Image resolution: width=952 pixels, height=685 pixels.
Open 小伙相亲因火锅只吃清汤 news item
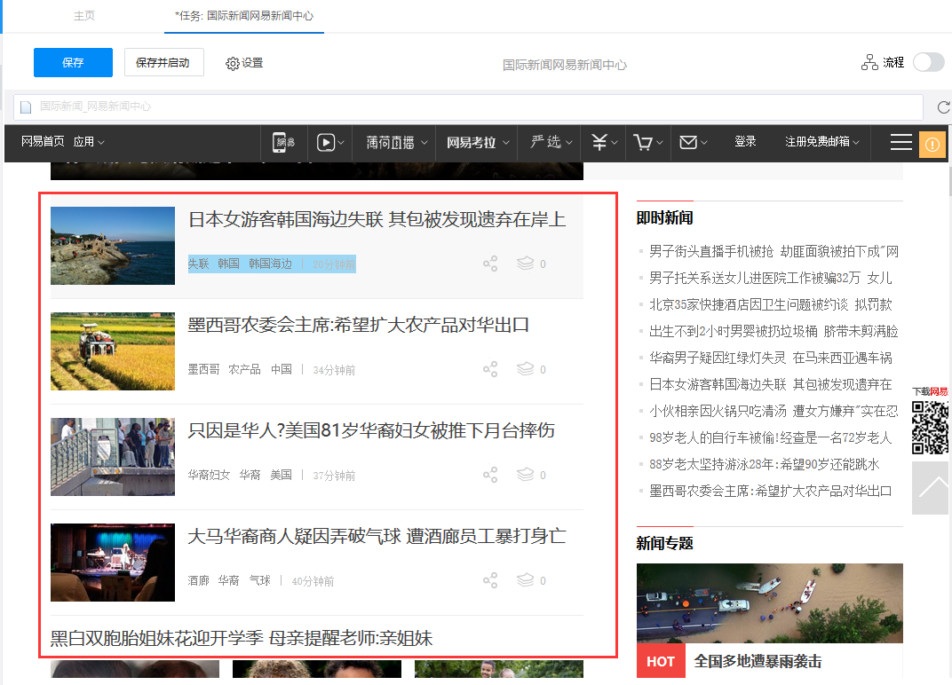[773, 412]
